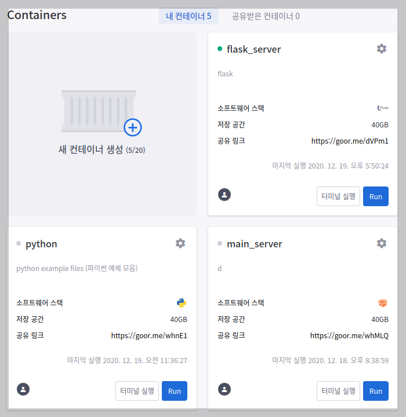
Task: Click the 'flask' description text
Action: click(225, 74)
